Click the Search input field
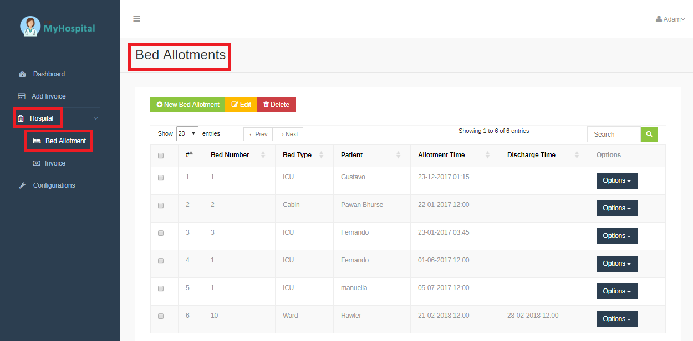693x341 pixels. coord(614,134)
